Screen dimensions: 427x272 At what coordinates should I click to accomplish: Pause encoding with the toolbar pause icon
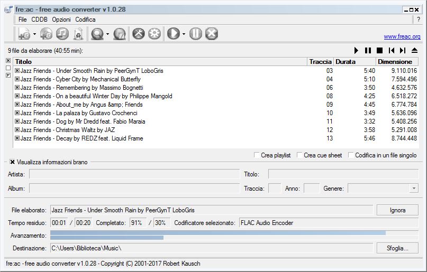[x=196, y=34]
